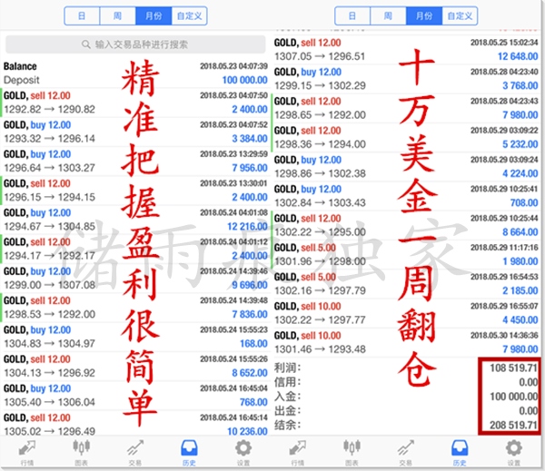Click the 结余 balance 208 519.71

[x=514, y=425]
